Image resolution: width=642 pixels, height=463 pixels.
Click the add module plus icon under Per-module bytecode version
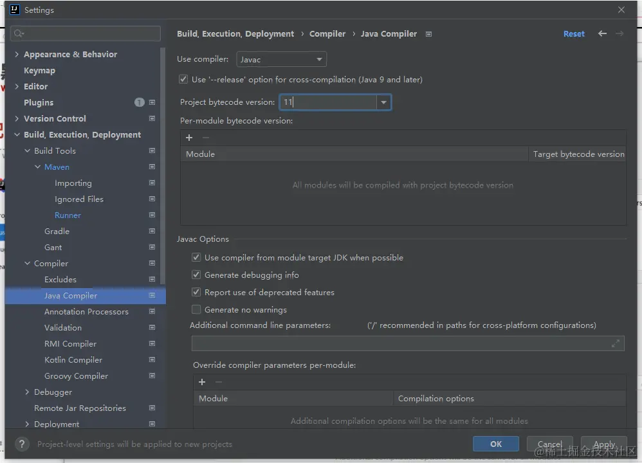click(189, 138)
